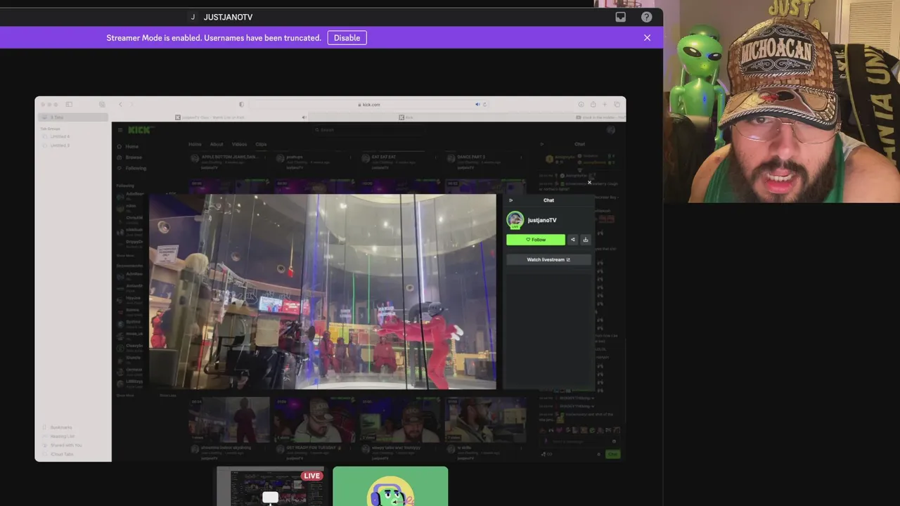Open the 'showtime indoor skydiving' clip thumbnail
The height and width of the screenshot is (506, 900).
click(229, 420)
